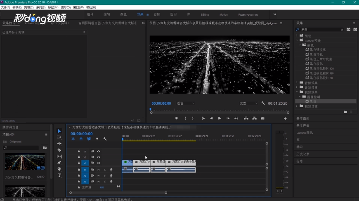
Task: Click new bin icon in project panel
Action: tap(45, 148)
